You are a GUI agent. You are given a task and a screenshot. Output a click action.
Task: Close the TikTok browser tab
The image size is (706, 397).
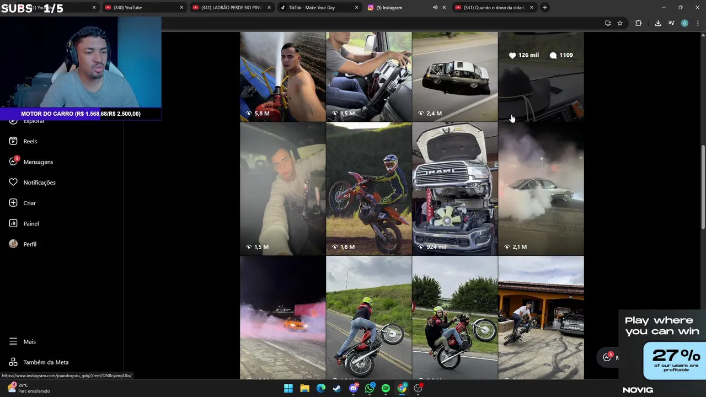coord(356,8)
